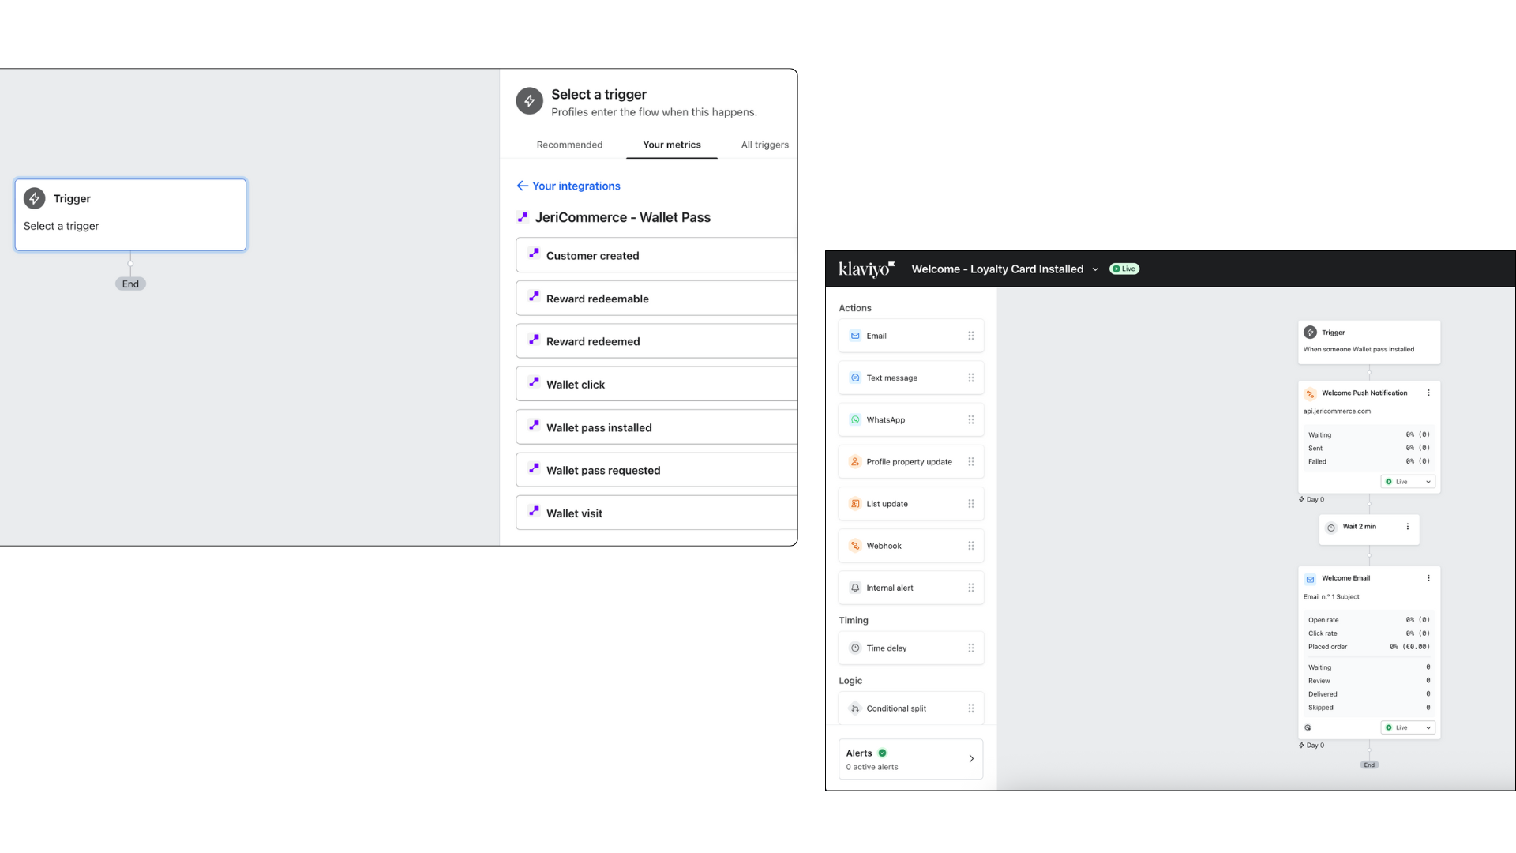Click the smart sending icon on Welcome Email

[x=1308, y=727]
